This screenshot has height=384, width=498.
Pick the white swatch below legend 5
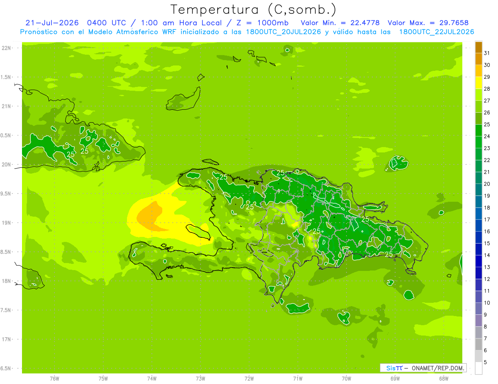click(x=478, y=368)
